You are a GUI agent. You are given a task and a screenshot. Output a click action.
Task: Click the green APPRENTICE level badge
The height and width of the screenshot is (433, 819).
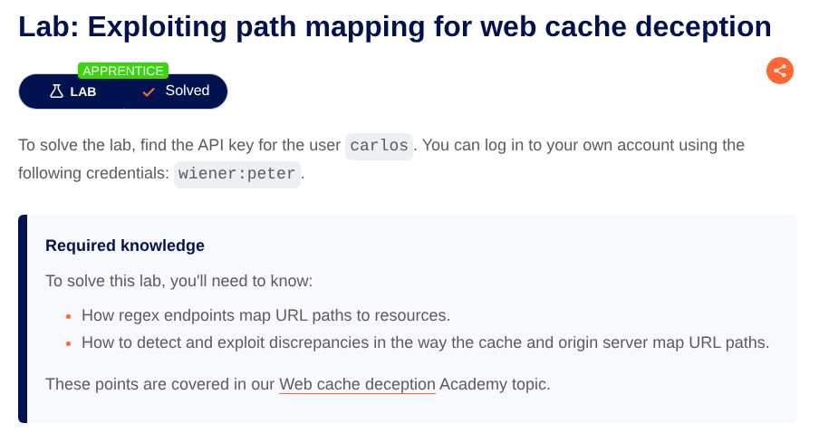pos(122,71)
